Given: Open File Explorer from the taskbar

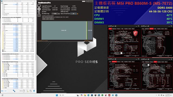Looking at the screenshot, I should click(85, 95).
